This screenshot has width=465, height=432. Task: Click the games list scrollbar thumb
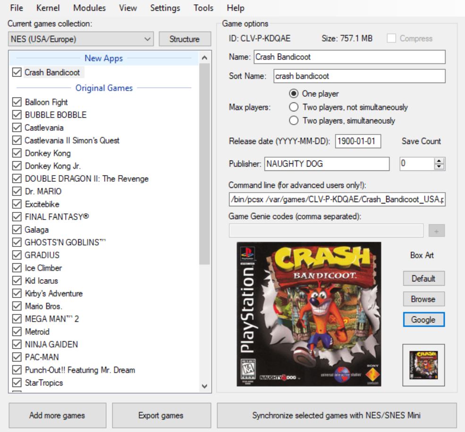coord(204,164)
